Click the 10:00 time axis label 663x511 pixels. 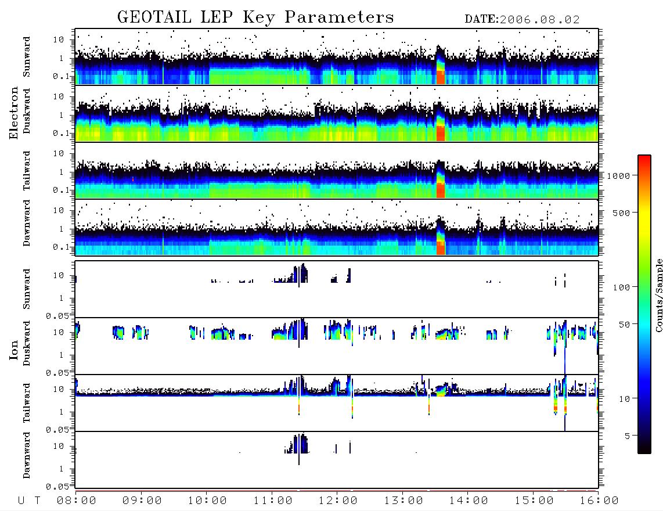207,501
